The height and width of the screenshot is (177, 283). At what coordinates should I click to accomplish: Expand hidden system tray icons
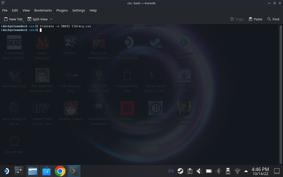tap(246, 171)
